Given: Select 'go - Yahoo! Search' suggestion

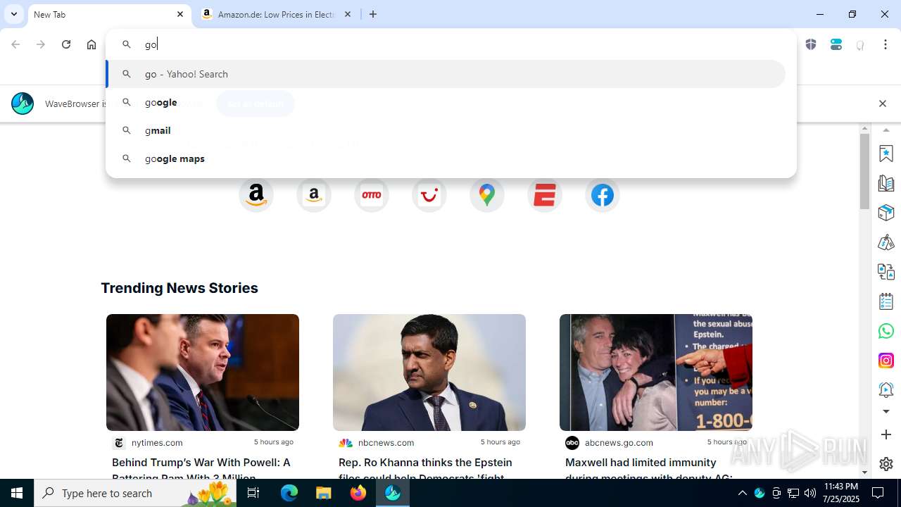Looking at the screenshot, I should (446, 74).
